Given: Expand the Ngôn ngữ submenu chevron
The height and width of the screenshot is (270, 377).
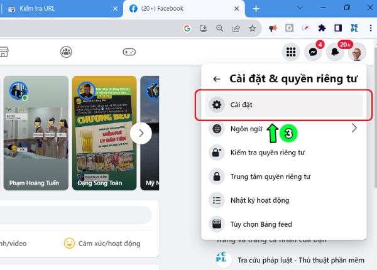Looking at the screenshot, I should coord(354,128).
